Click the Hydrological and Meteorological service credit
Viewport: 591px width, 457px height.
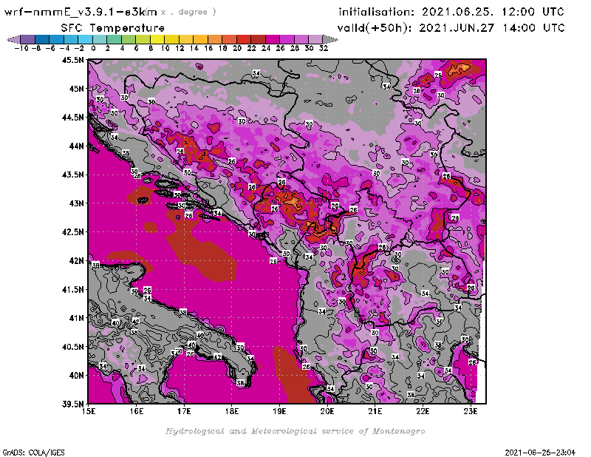(295, 430)
